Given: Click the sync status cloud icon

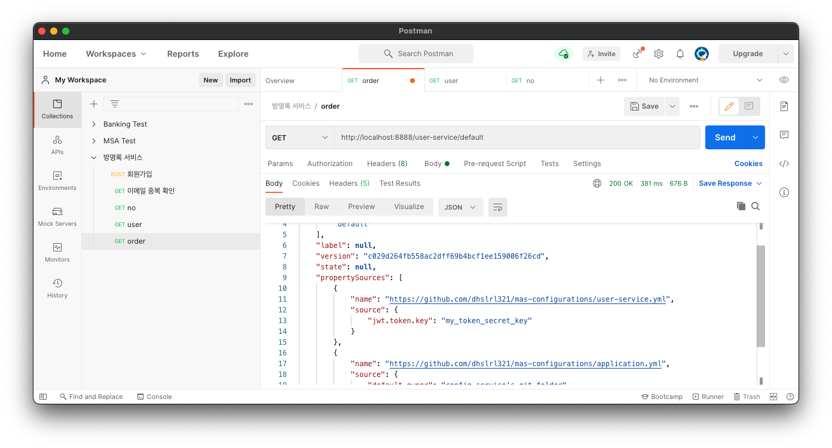Looking at the screenshot, I should 563,54.
